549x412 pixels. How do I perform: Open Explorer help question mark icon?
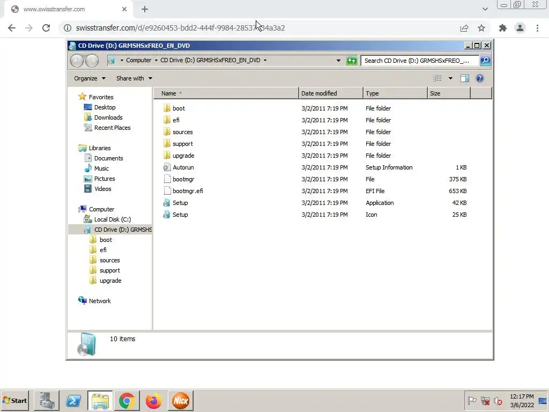[x=480, y=78]
